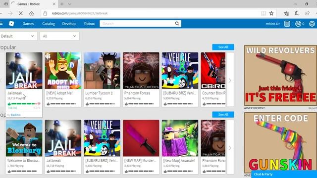Click Adopt Me's rating bar

63,104
